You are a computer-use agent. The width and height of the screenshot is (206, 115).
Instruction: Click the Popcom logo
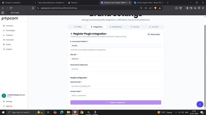pos(10,19)
